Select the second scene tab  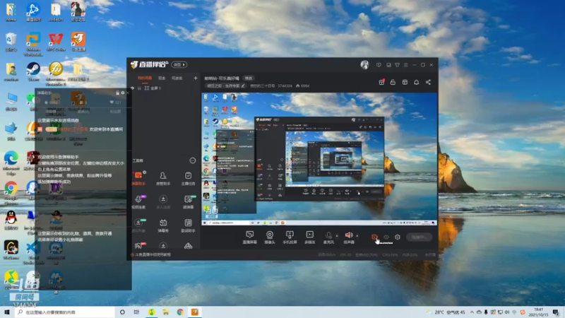(x=162, y=78)
